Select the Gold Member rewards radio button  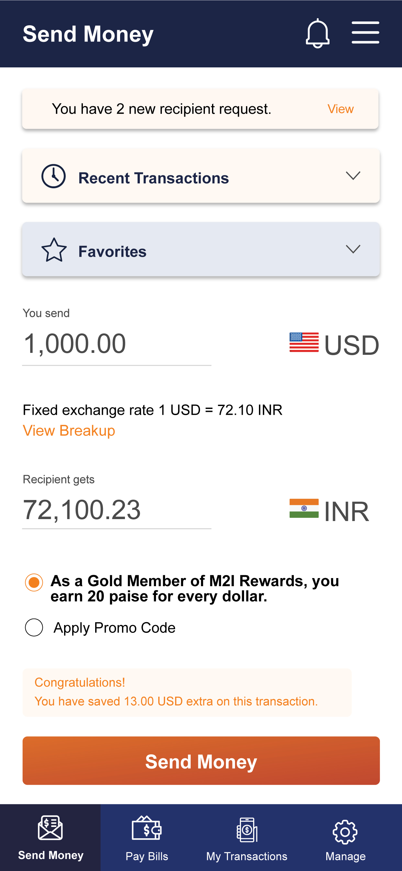tap(34, 582)
